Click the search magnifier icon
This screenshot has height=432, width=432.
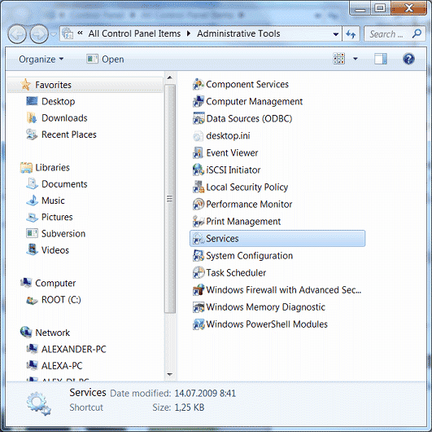tap(417, 33)
